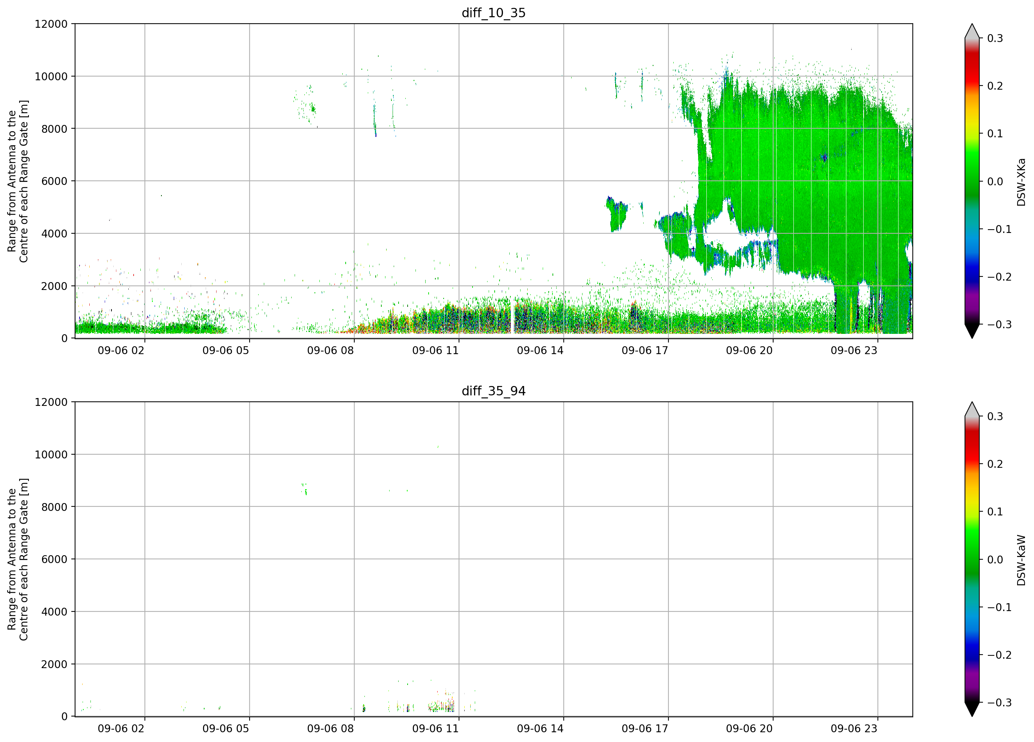Click the '09-06 11' x-tick on the diff_35_94 plot
This screenshot has width=1034, height=742.
(435, 728)
